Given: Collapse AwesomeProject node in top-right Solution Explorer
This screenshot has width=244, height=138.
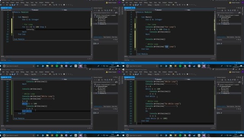Looking at the screenshot, I should 218,17.
